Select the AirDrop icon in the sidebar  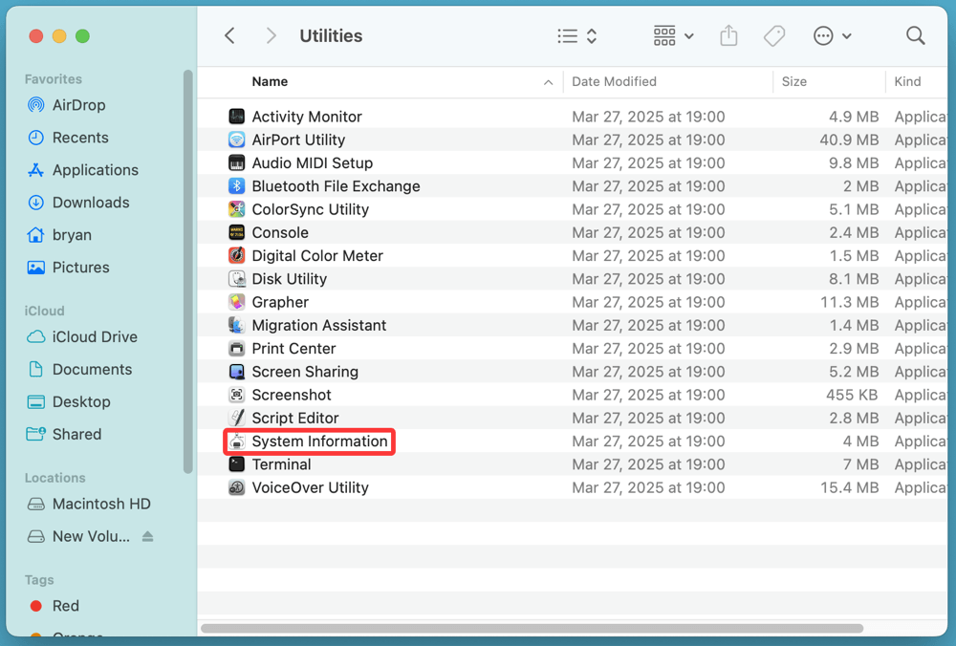pos(36,105)
